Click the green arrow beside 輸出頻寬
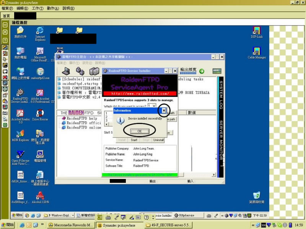 pos(202,71)
